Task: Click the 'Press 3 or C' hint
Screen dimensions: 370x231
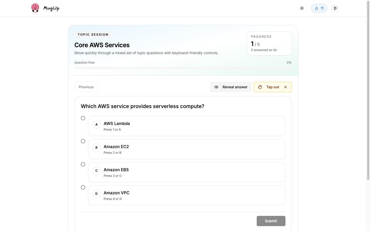Action: coord(113,176)
